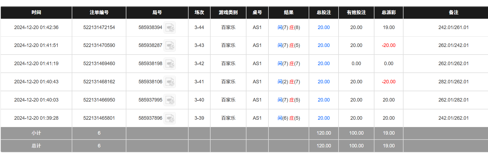488x155 pixels.
Task: Open video replay icon for round 585937995
Action: pyautogui.click(x=170, y=100)
